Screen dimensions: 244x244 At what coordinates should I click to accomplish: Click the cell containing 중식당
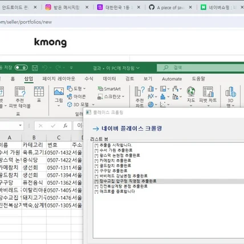[34, 160]
